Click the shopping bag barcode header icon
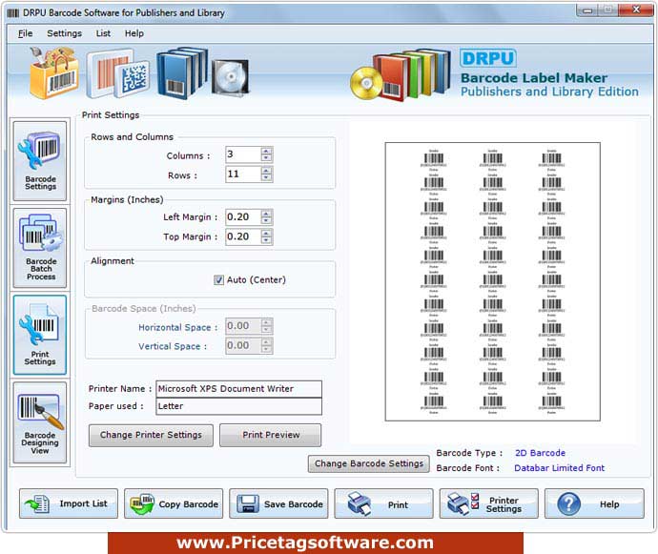Screen dimensions: 658x554 tap(53, 72)
